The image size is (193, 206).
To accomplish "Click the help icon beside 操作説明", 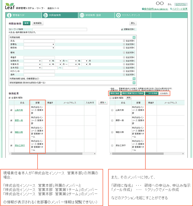I will (x=143, y=9).
